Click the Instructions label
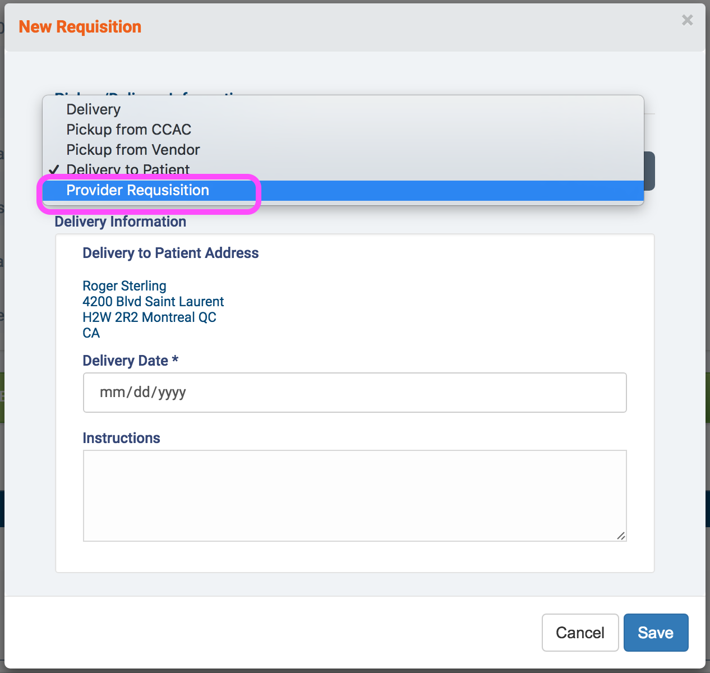 tap(121, 438)
